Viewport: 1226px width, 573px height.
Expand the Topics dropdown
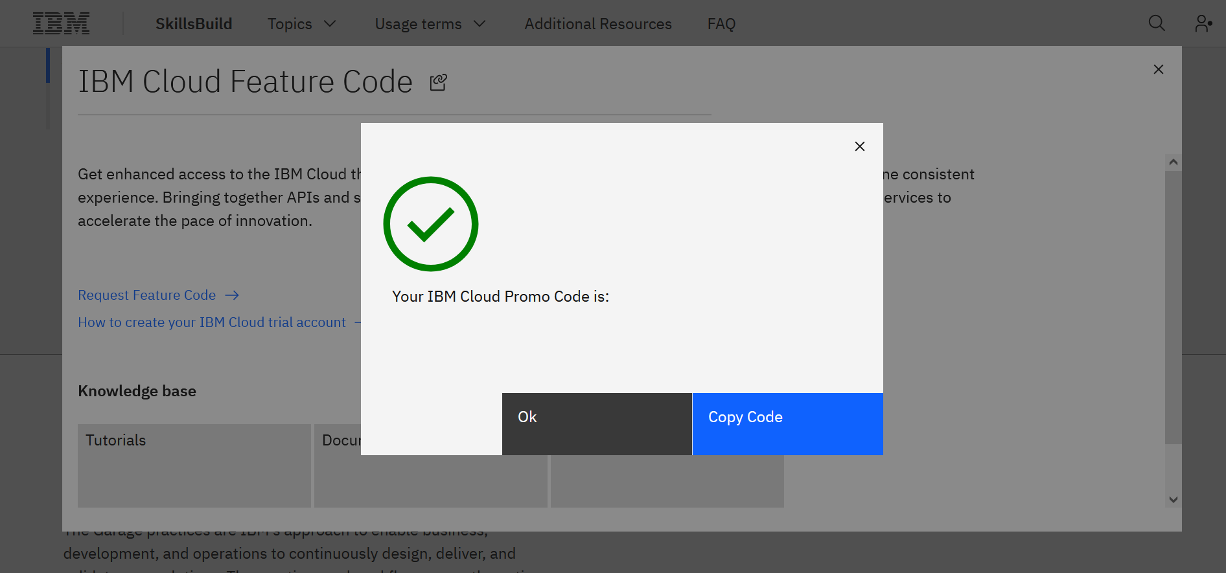click(x=302, y=24)
